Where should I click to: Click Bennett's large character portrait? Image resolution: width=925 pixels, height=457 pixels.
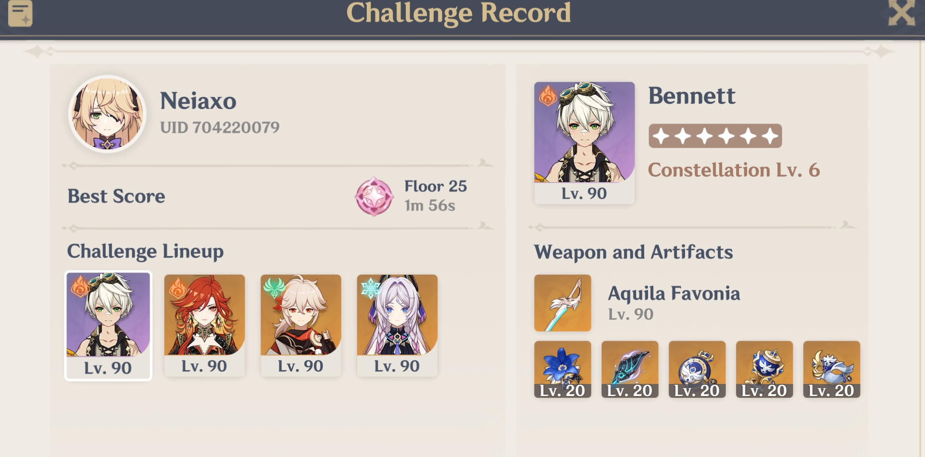584,143
